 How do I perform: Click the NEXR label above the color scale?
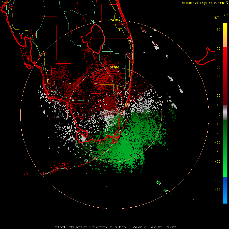[x=224, y=15]
